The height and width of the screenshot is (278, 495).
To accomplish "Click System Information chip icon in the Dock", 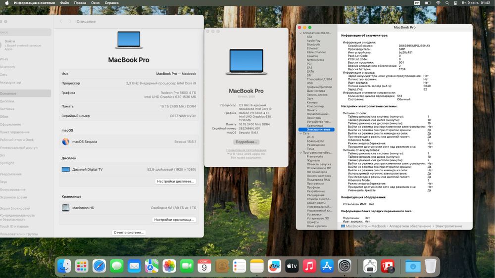I will tap(370, 266).
